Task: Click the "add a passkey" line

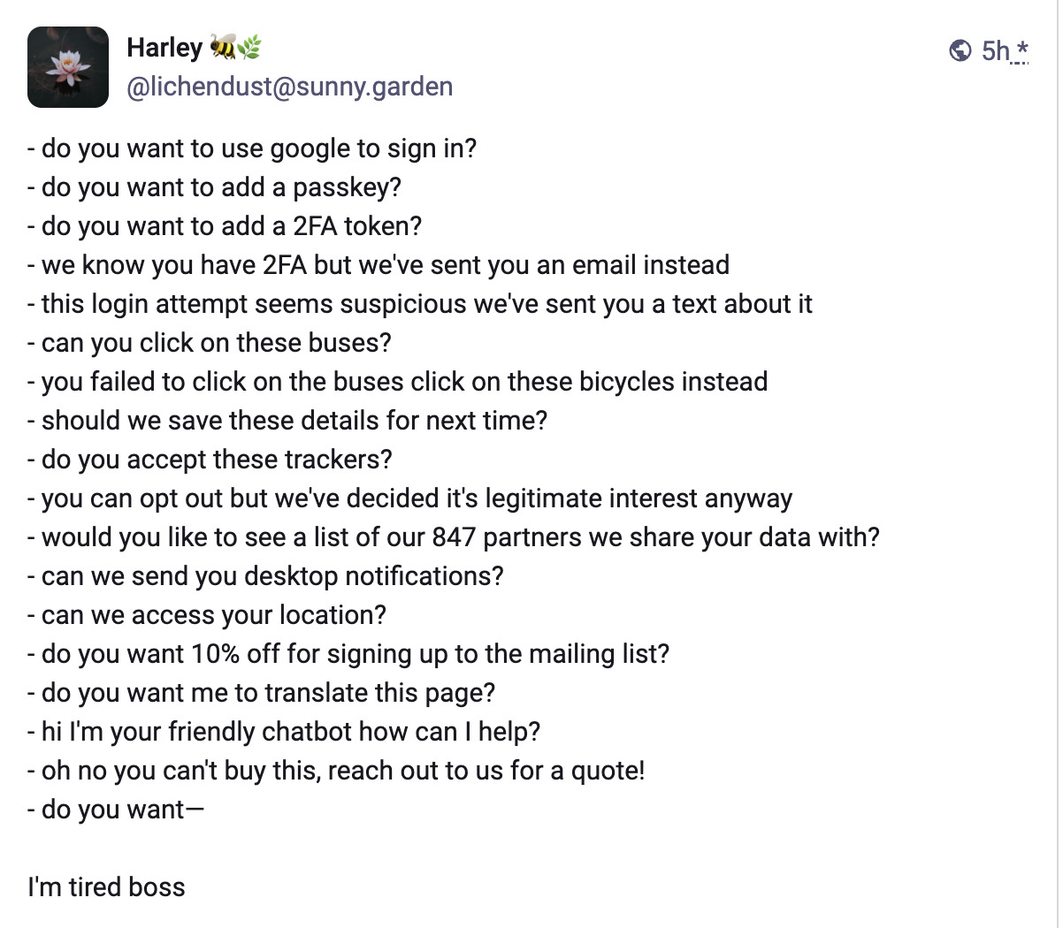Action: pos(214,187)
